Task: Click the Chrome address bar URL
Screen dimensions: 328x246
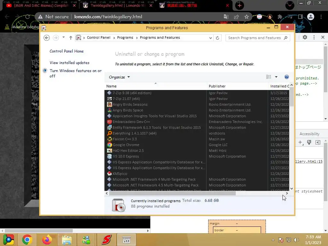Action: pos(108,17)
